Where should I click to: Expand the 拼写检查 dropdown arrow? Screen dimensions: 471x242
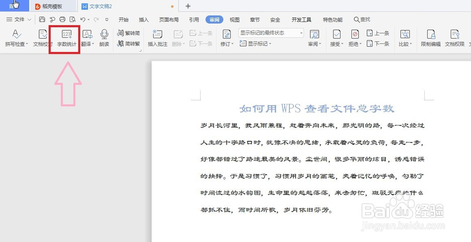[27, 44]
